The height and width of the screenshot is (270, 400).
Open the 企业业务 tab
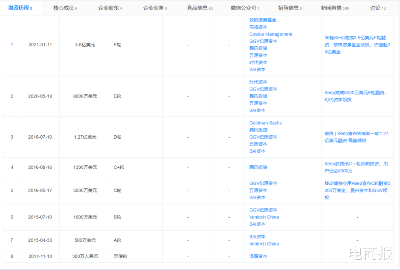(155, 8)
